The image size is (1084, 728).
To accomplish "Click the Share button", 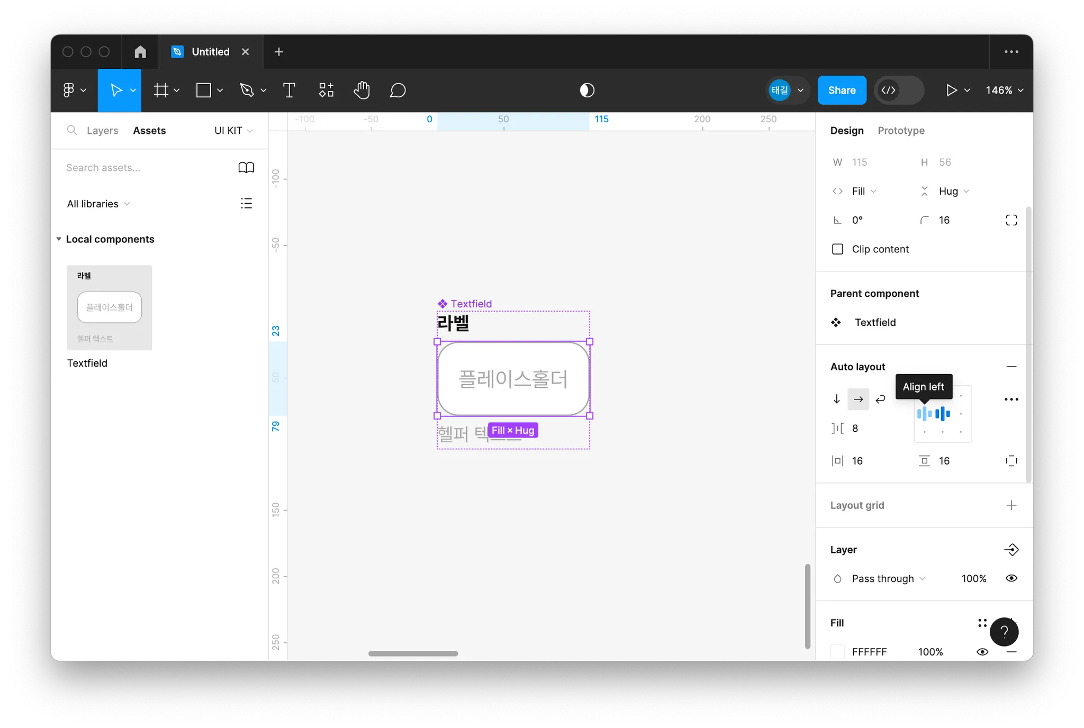I will click(842, 90).
